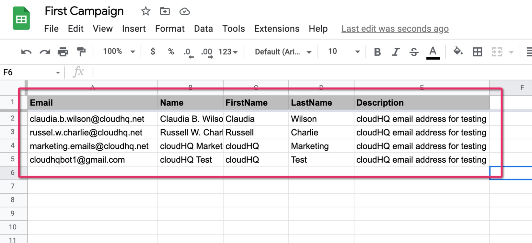Undo the last action
Image resolution: width=532 pixels, height=243 pixels.
point(26,52)
